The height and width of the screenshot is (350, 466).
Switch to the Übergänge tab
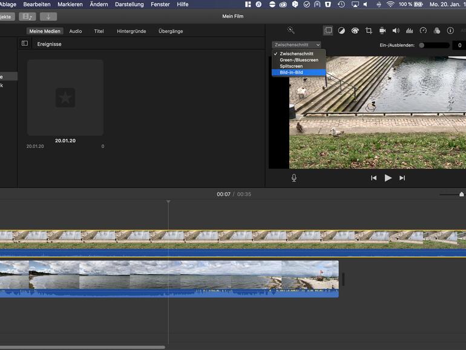tap(171, 31)
